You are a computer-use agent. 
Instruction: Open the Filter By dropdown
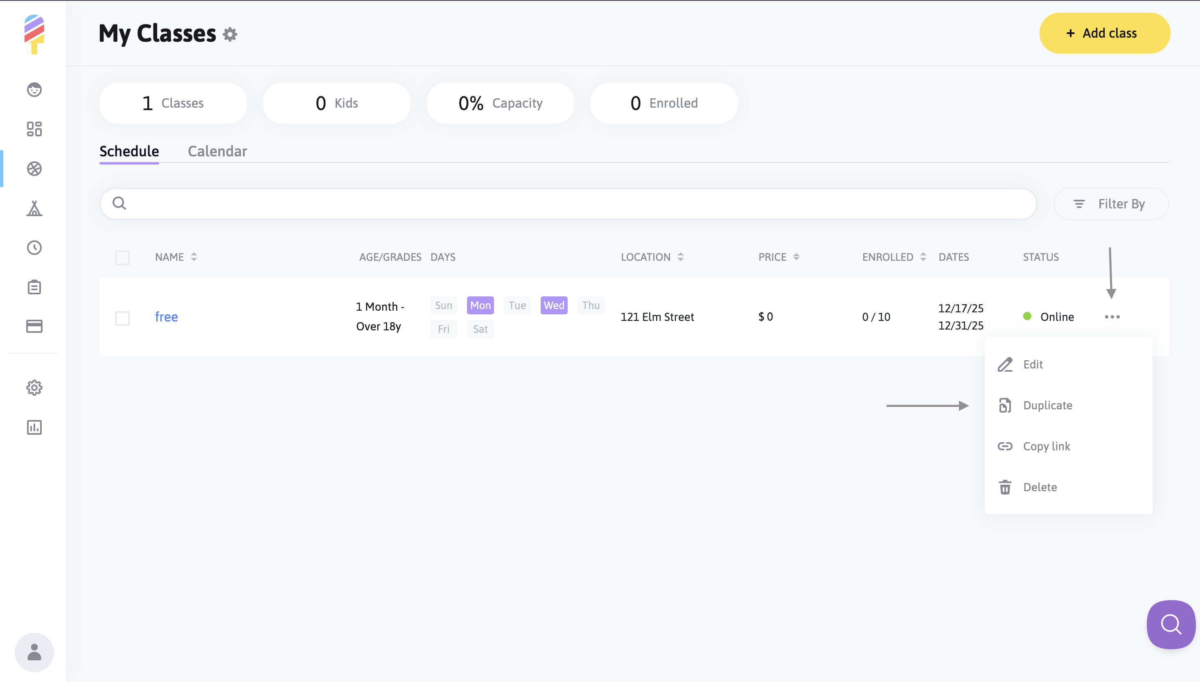[1111, 204]
